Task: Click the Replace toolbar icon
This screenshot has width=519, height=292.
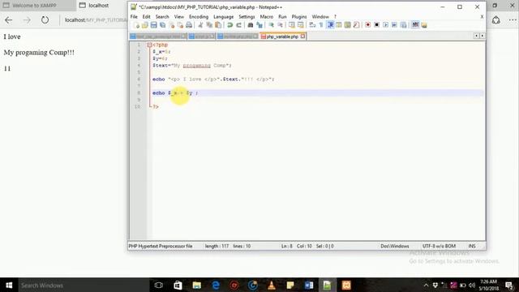Action: (259, 25)
